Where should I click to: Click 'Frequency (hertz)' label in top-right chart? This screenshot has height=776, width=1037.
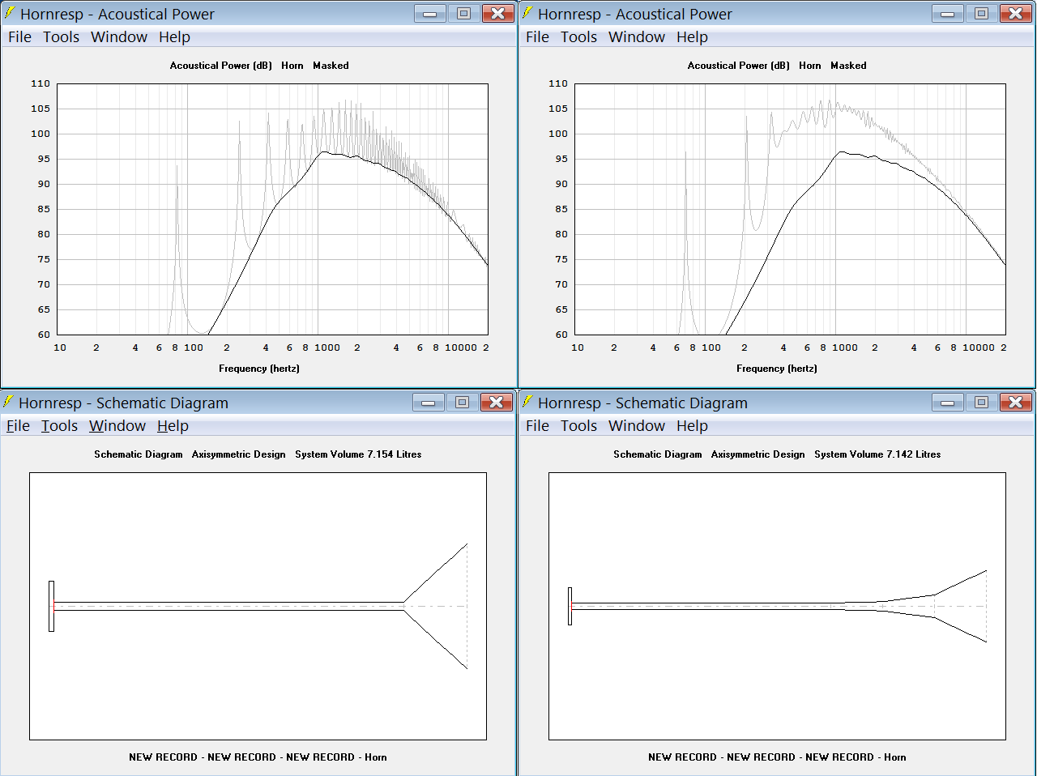777,369
